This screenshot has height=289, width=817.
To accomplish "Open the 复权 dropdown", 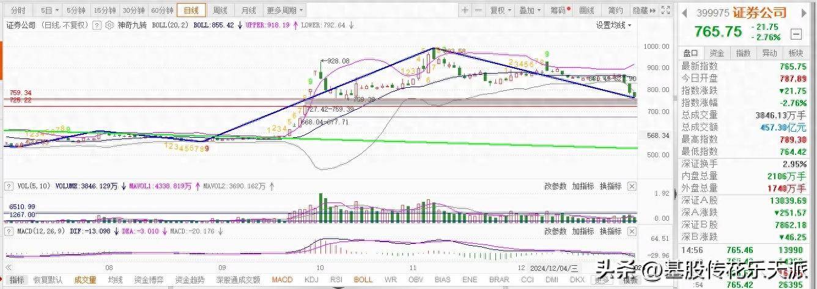I will (x=501, y=10).
